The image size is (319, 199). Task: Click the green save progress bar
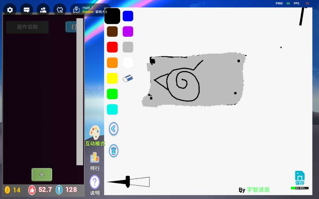300,188
